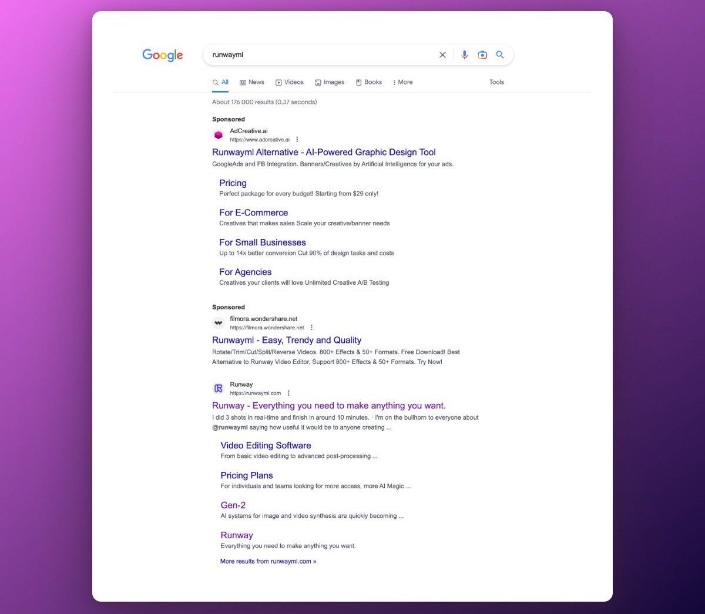The image size is (705, 614).
Task: Open Runway - Everything you need result
Action: (329, 406)
